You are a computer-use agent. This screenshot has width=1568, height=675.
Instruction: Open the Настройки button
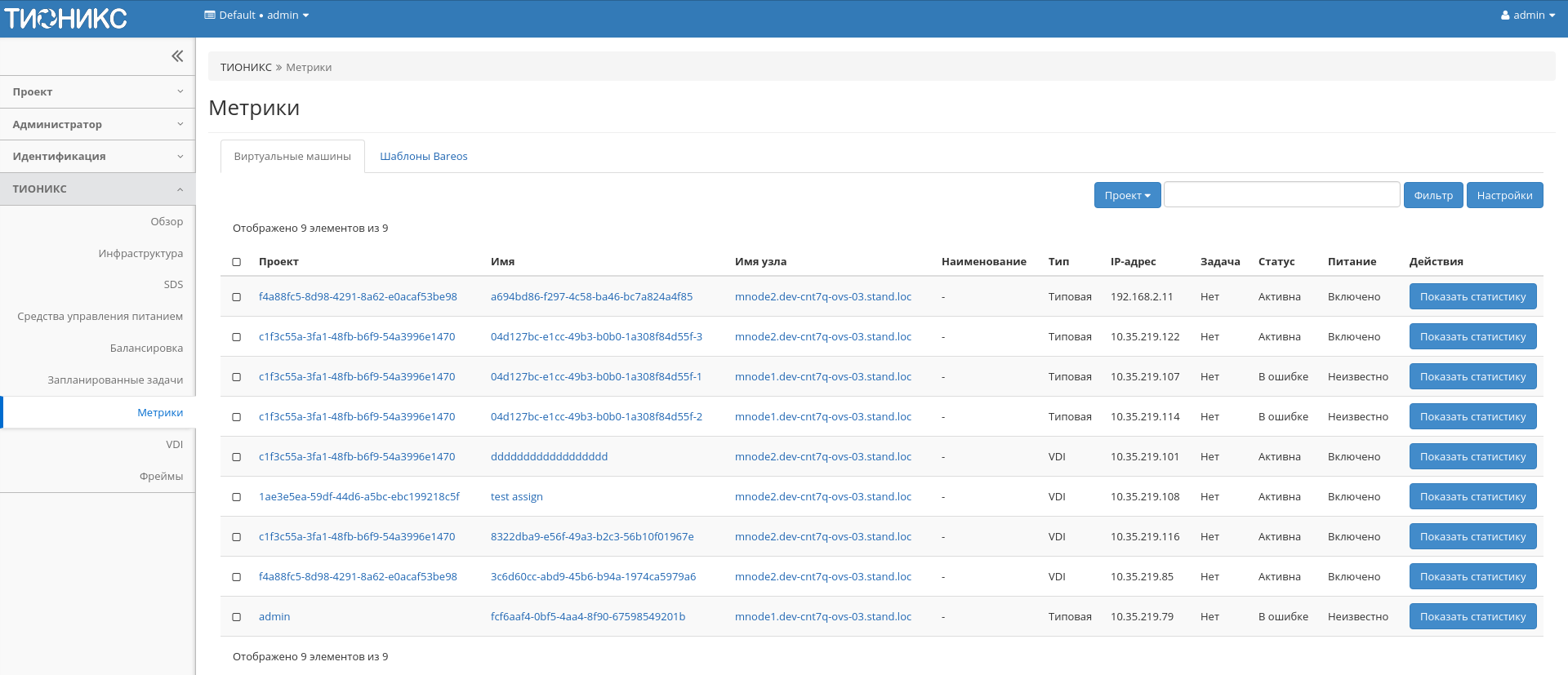click(1504, 195)
